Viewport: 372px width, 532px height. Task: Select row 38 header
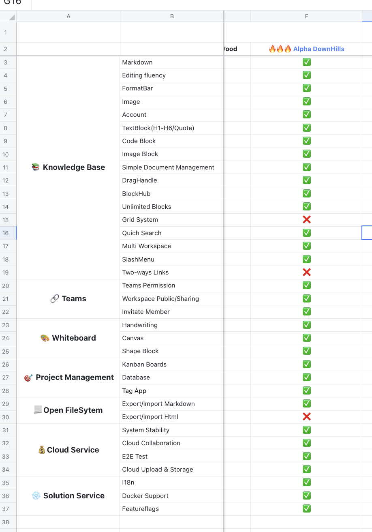click(8, 522)
